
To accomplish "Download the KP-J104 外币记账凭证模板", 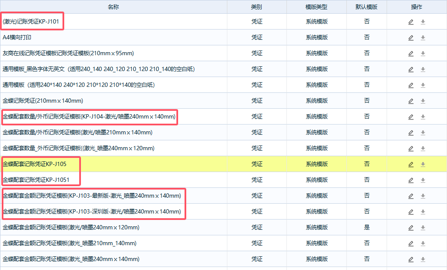I will click(x=423, y=117).
